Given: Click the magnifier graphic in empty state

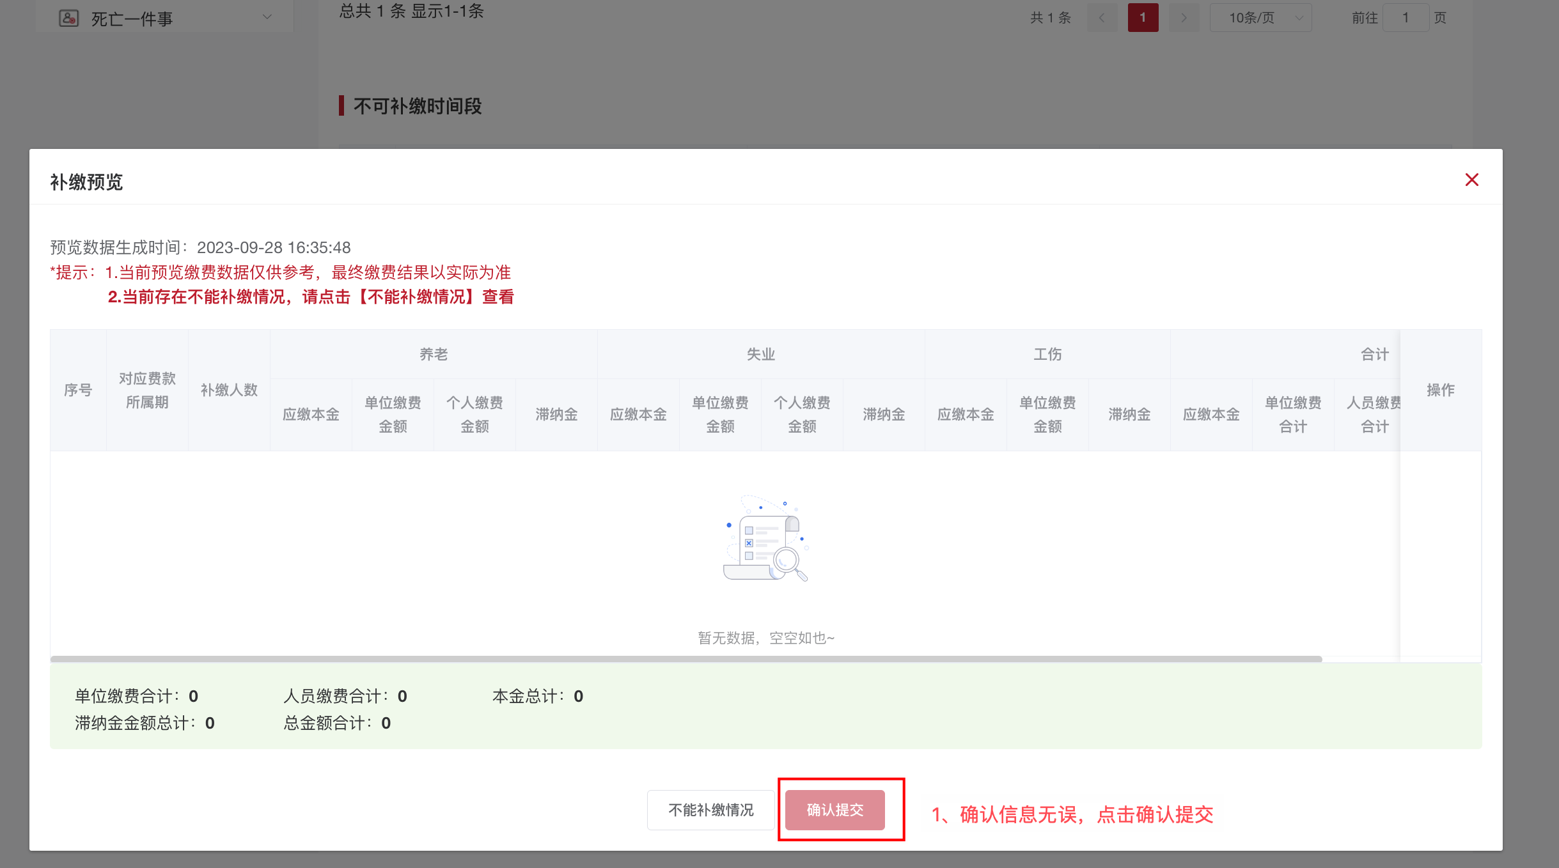Looking at the screenshot, I should (785, 559).
